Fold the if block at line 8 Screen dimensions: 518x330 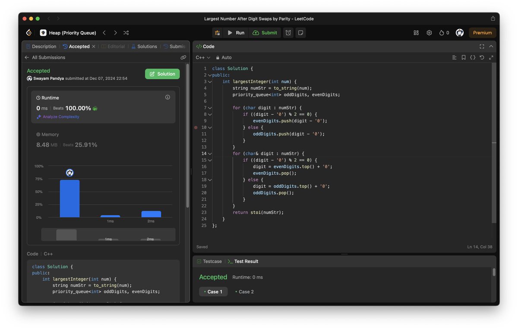click(210, 114)
